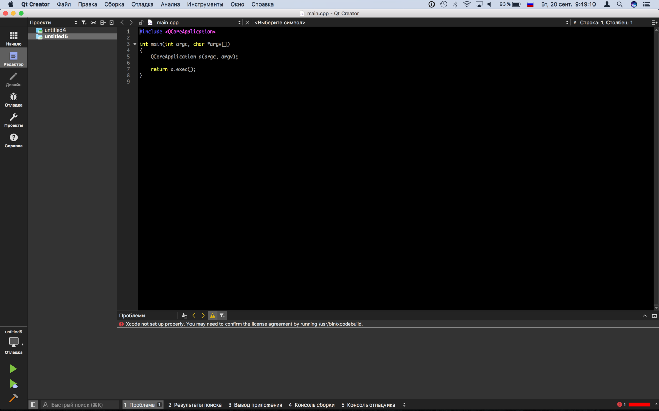Collapse the main function fold marker
659x411 pixels.
pos(135,44)
